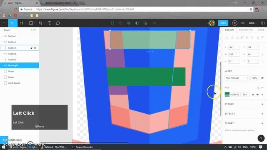Open the fill blend mode droplet icon
The height and width of the screenshot is (150, 267).
tap(253, 95)
